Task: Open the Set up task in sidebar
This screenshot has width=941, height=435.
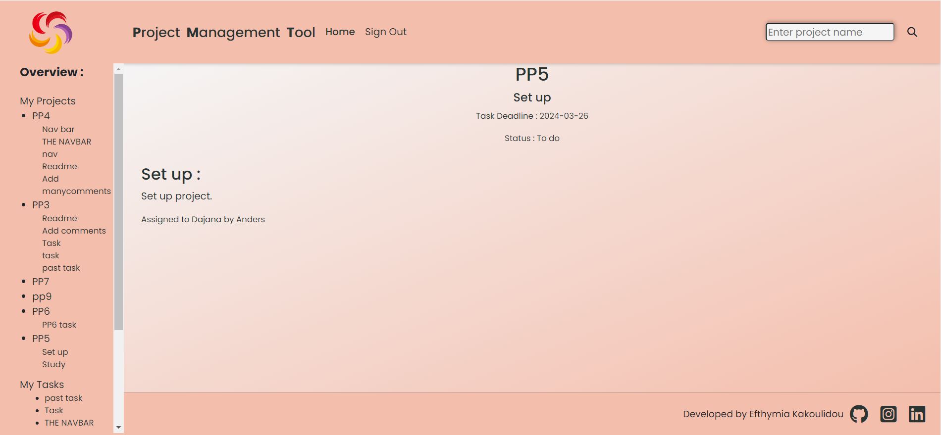Action: click(55, 352)
